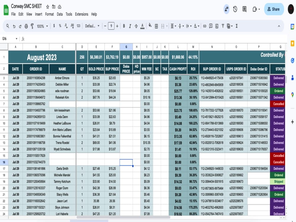Open the Data menu
Viewport: 296px width, 222px height.
click(x=60, y=14)
